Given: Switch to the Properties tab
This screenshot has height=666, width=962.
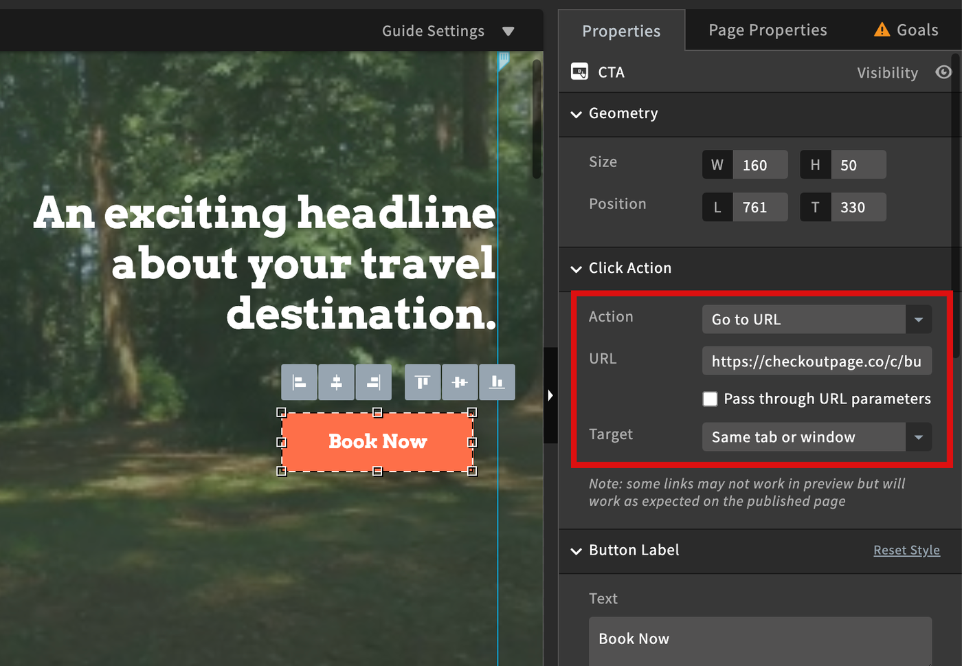Looking at the screenshot, I should (621, 31).
